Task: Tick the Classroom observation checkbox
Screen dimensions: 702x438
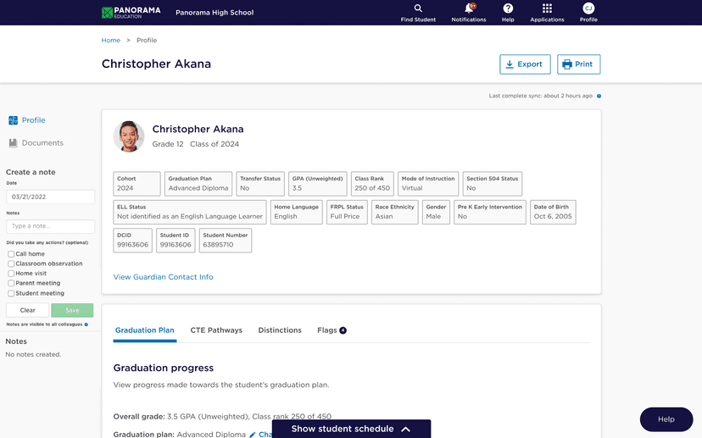Action: click(x=11, y=263)
